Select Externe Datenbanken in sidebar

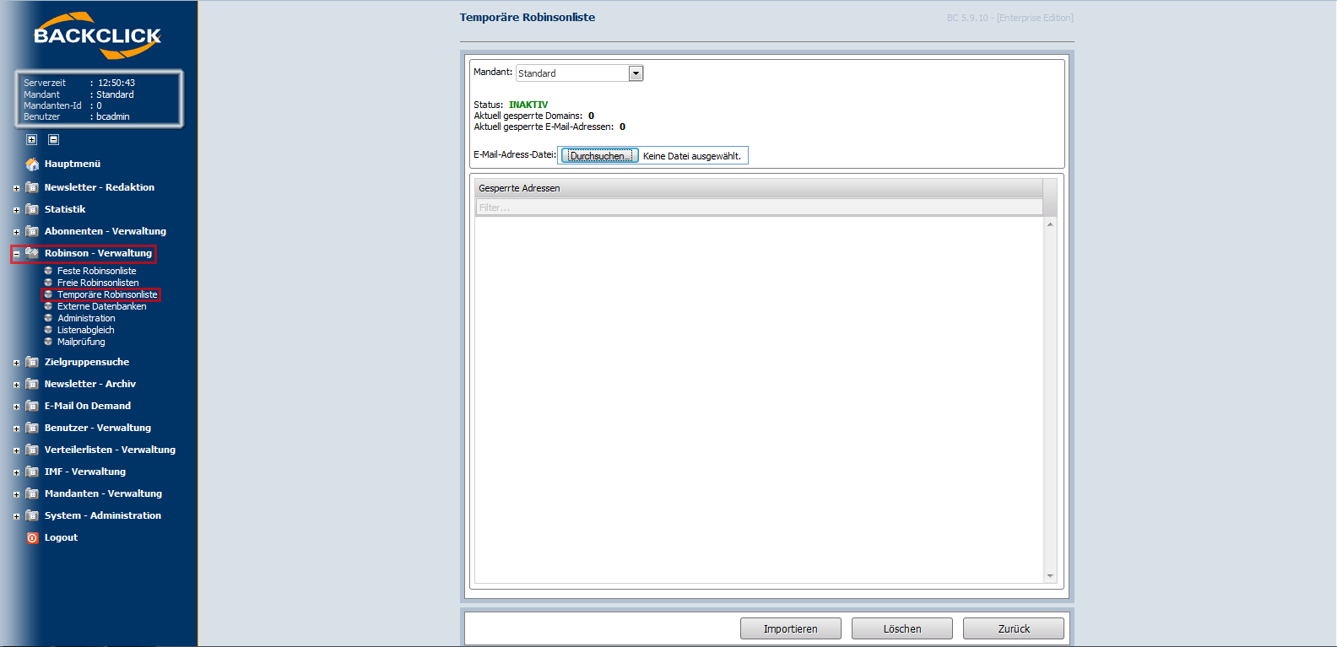pyautogui.click(x=101, y=306)
